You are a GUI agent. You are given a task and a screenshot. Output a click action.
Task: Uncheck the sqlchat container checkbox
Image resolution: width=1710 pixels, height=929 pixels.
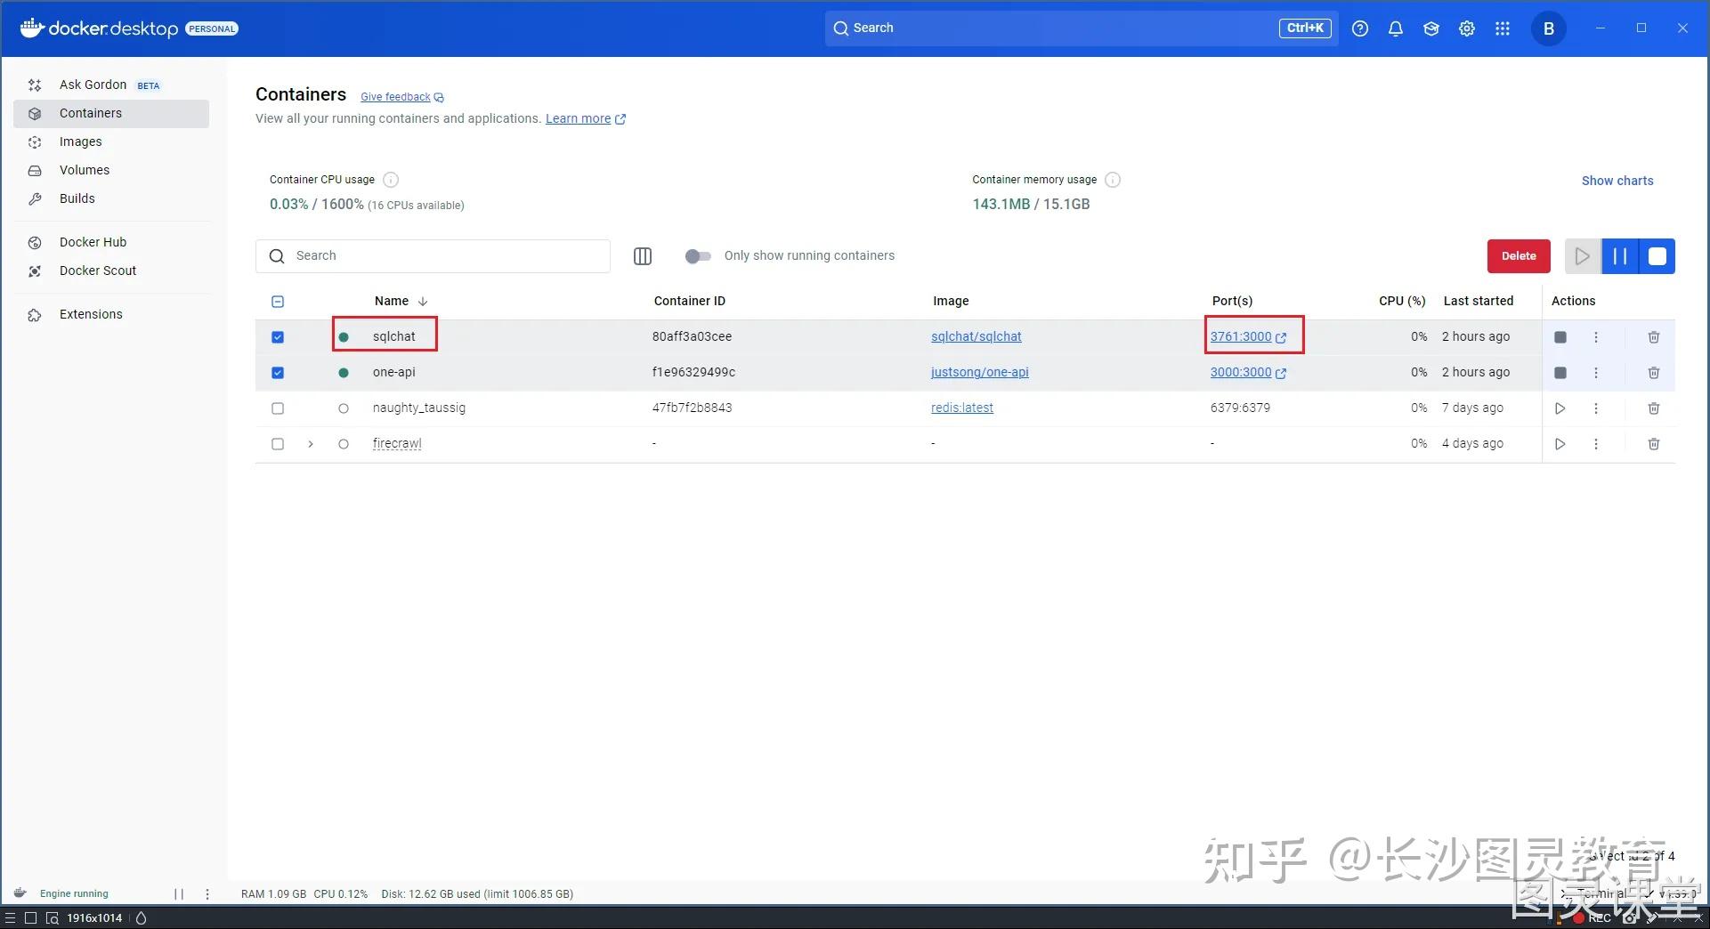[x=277, y=337]
